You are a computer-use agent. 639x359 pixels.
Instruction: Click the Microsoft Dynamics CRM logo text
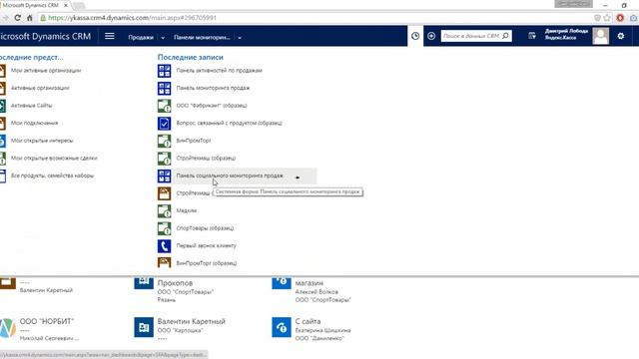click(45, 36)
